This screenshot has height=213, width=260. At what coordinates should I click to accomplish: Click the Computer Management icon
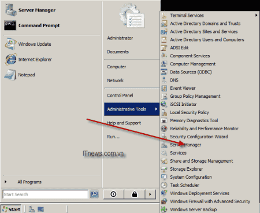(x=164, y=64)
